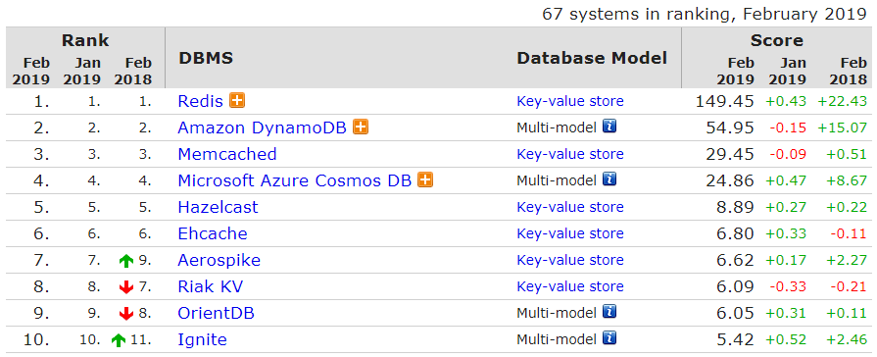Open the Hazelcast system page
The width and height of the screenshot is (877, 357).
219,207
